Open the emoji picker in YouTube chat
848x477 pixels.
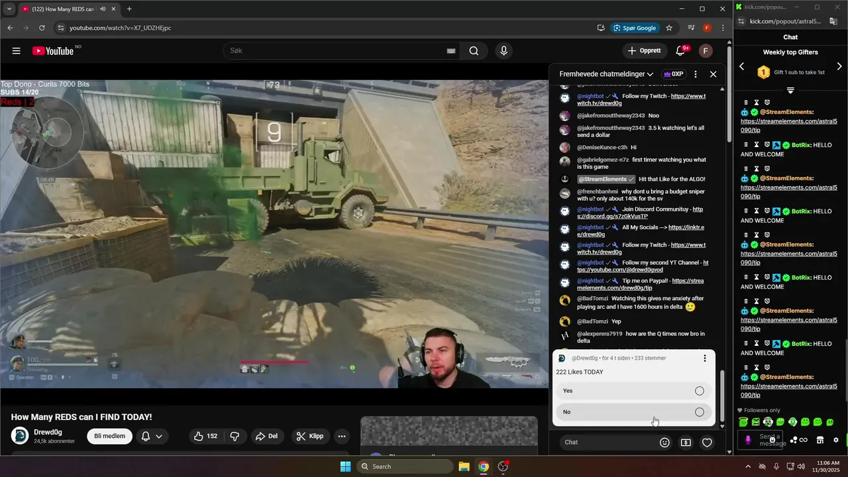(664, 443)
